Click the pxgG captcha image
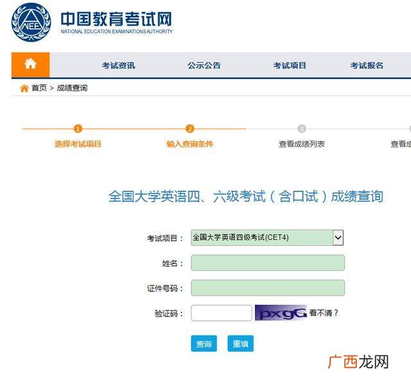This screenshot has height=380, width=411. pos(281,313)
